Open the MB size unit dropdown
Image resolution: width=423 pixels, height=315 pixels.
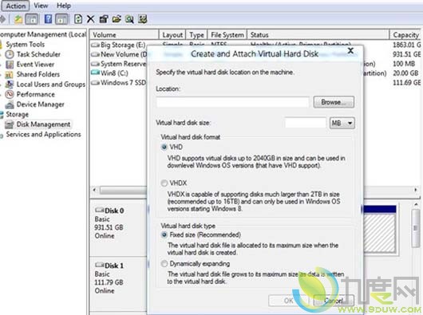pos(342,123)
